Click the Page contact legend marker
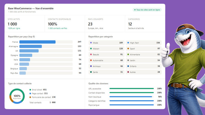This screenshot has height=115, width=205. (x=30, y=93)
